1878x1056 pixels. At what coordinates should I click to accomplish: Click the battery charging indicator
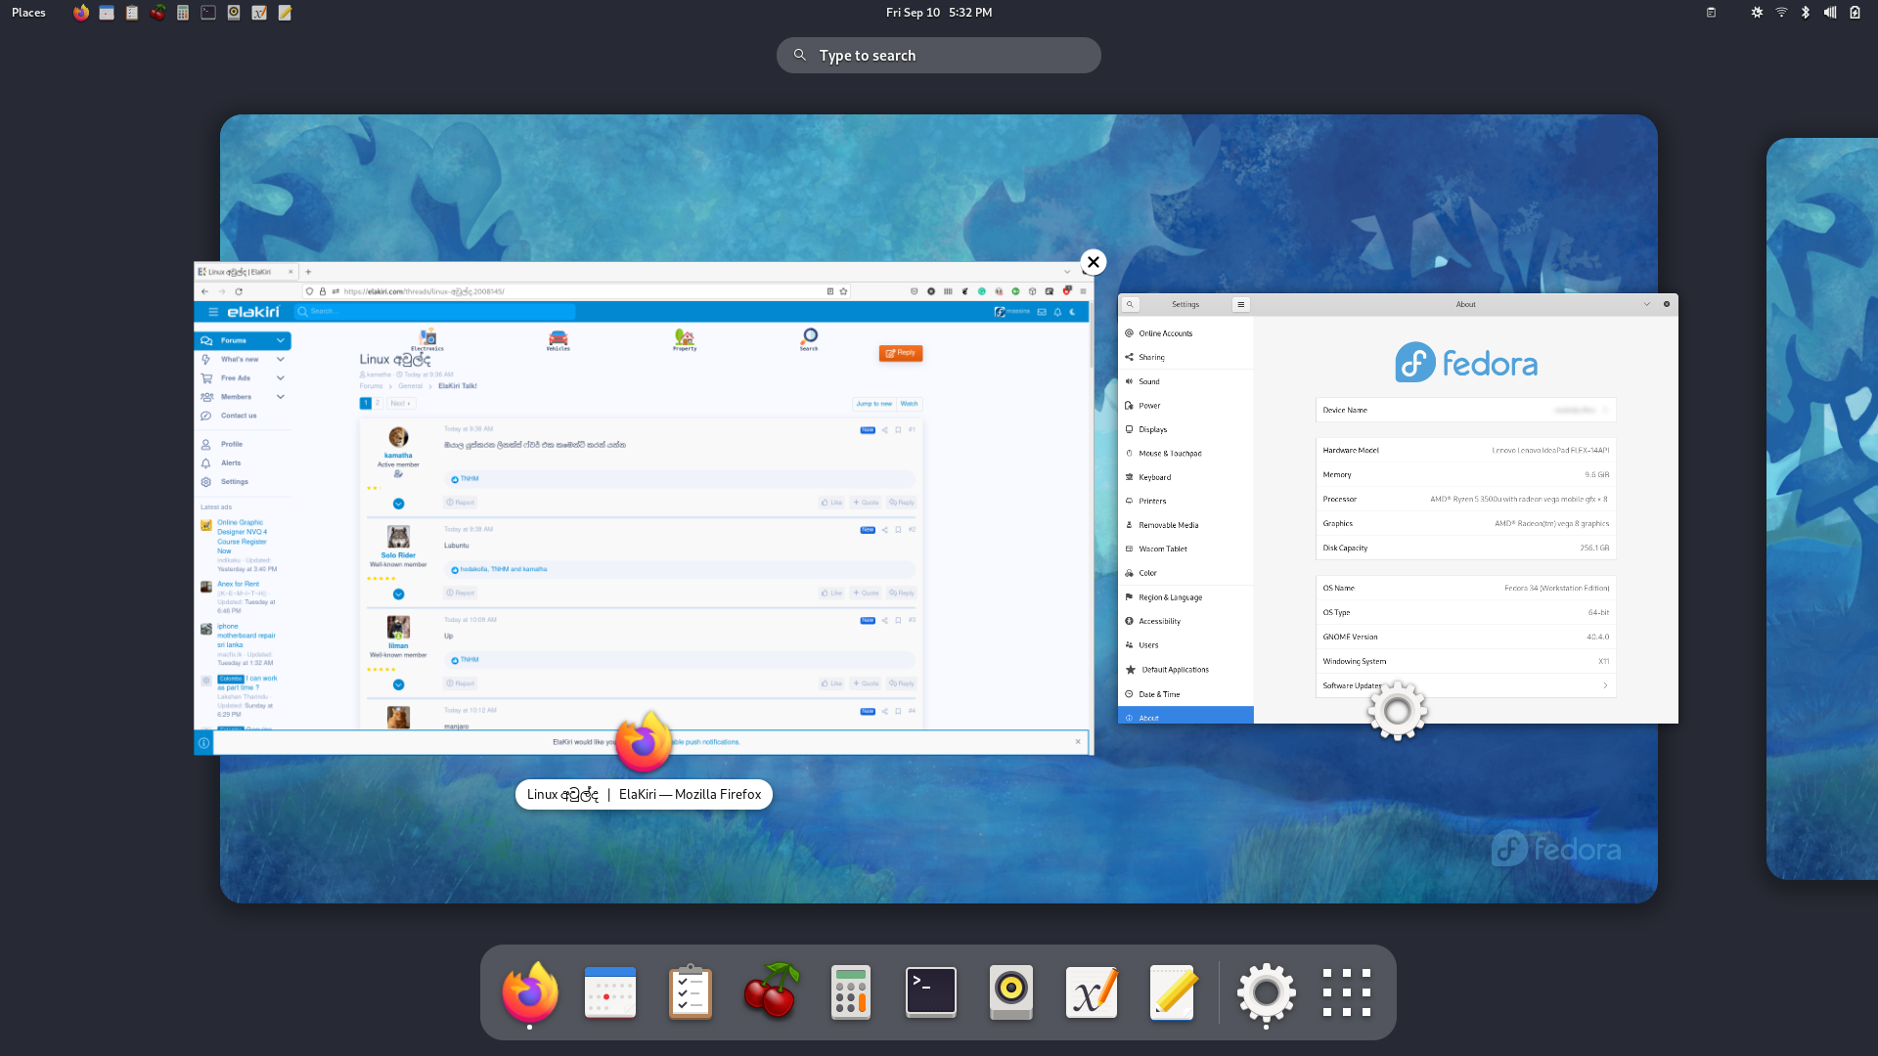point(1855,13)
